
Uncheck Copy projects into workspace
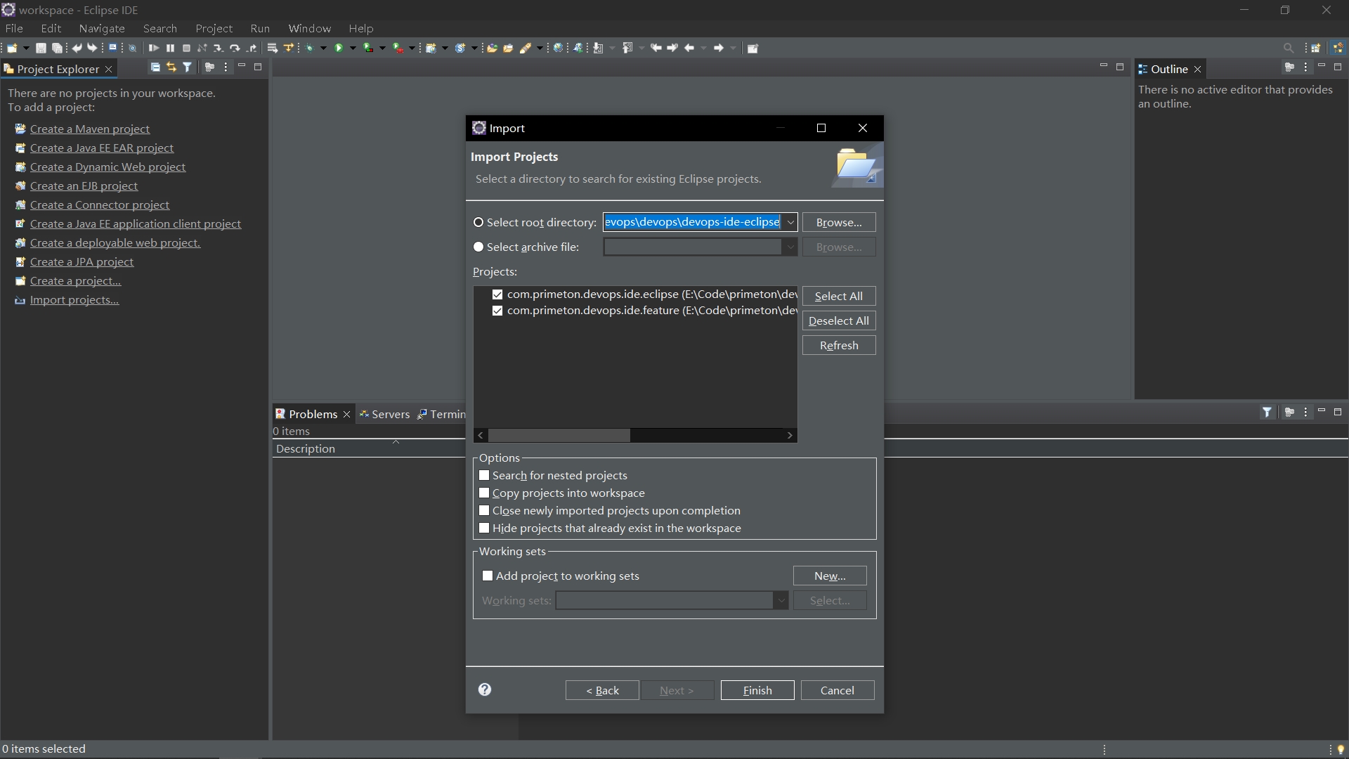(485, 493)
